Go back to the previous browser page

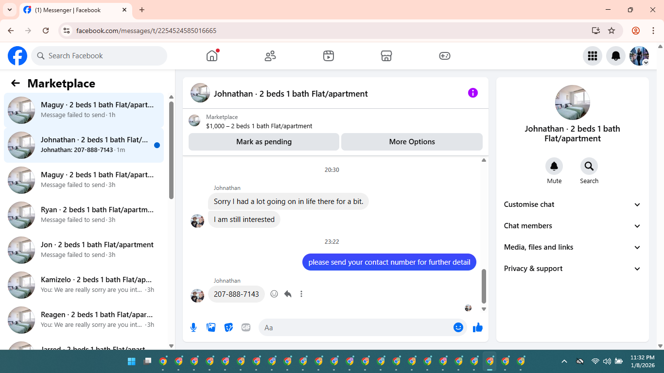(11, 31)
